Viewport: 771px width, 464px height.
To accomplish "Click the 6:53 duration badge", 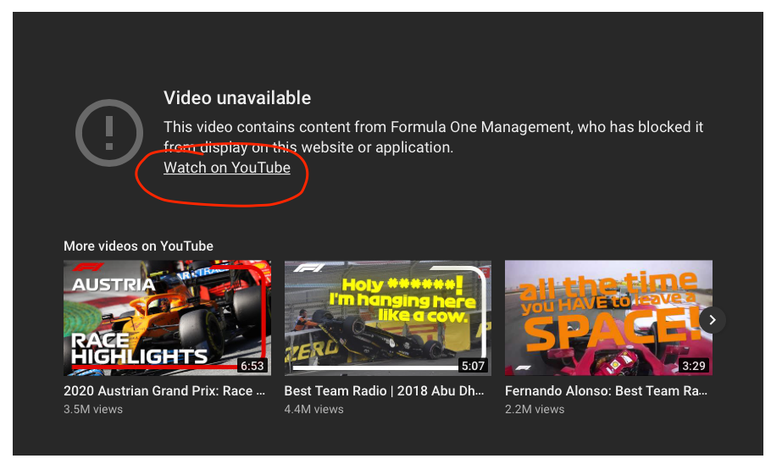I will click(252, 366).
